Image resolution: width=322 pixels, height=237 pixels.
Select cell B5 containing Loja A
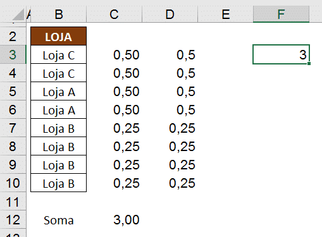58,91
